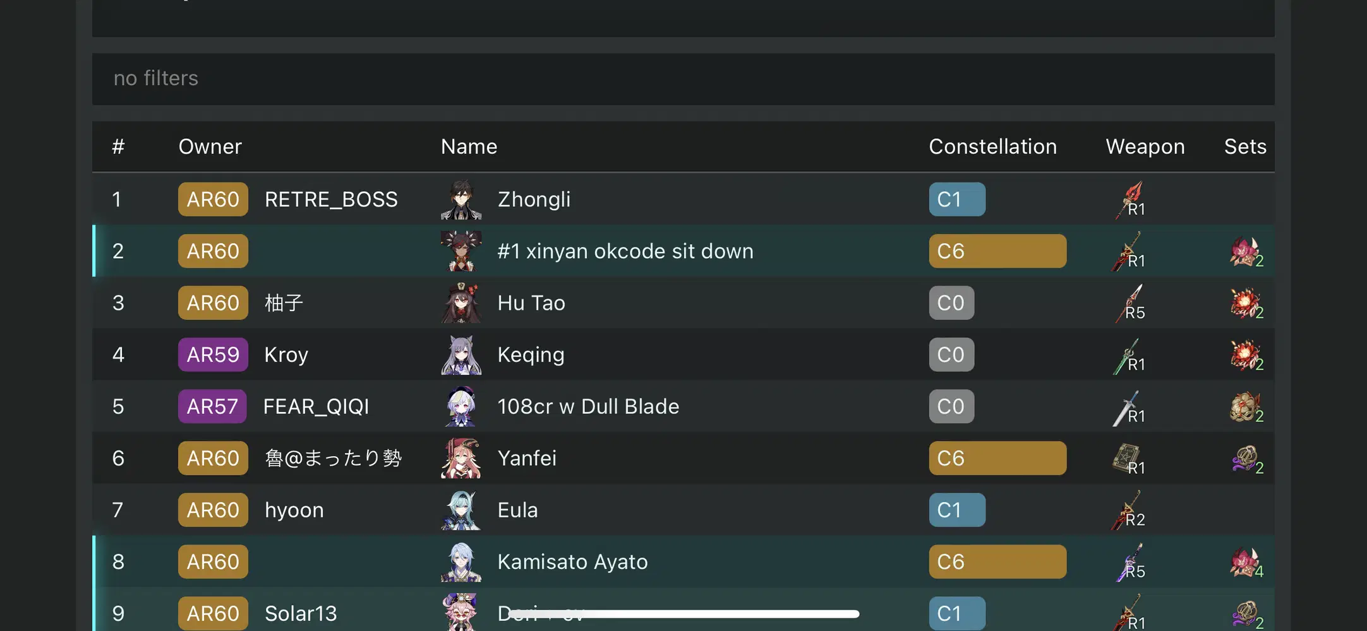Click the C6 constellation badge for Yanfei

tap(997, 459)
